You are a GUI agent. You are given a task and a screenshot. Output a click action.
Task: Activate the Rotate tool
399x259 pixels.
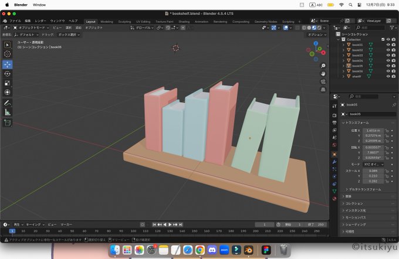pyautogui.click(x=8, y=74)
